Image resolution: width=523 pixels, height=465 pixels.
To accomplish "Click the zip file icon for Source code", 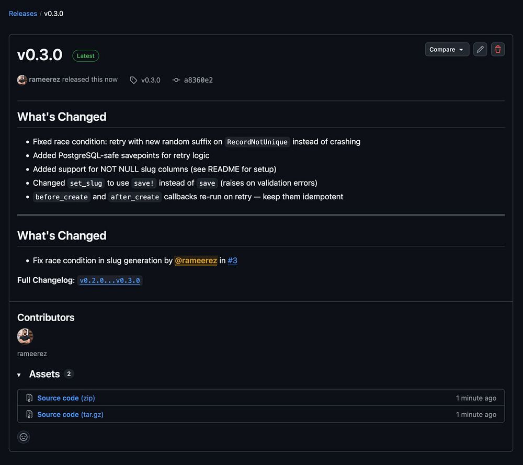I will pos(30,398).
